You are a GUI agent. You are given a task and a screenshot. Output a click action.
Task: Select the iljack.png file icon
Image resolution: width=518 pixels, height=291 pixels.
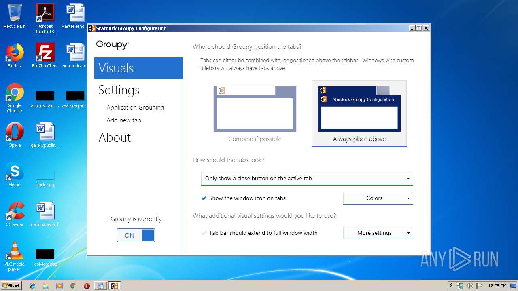45,178
